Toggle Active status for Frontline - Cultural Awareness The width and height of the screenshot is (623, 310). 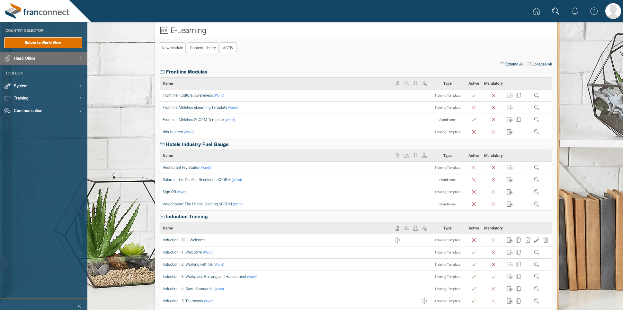(474, 95)
